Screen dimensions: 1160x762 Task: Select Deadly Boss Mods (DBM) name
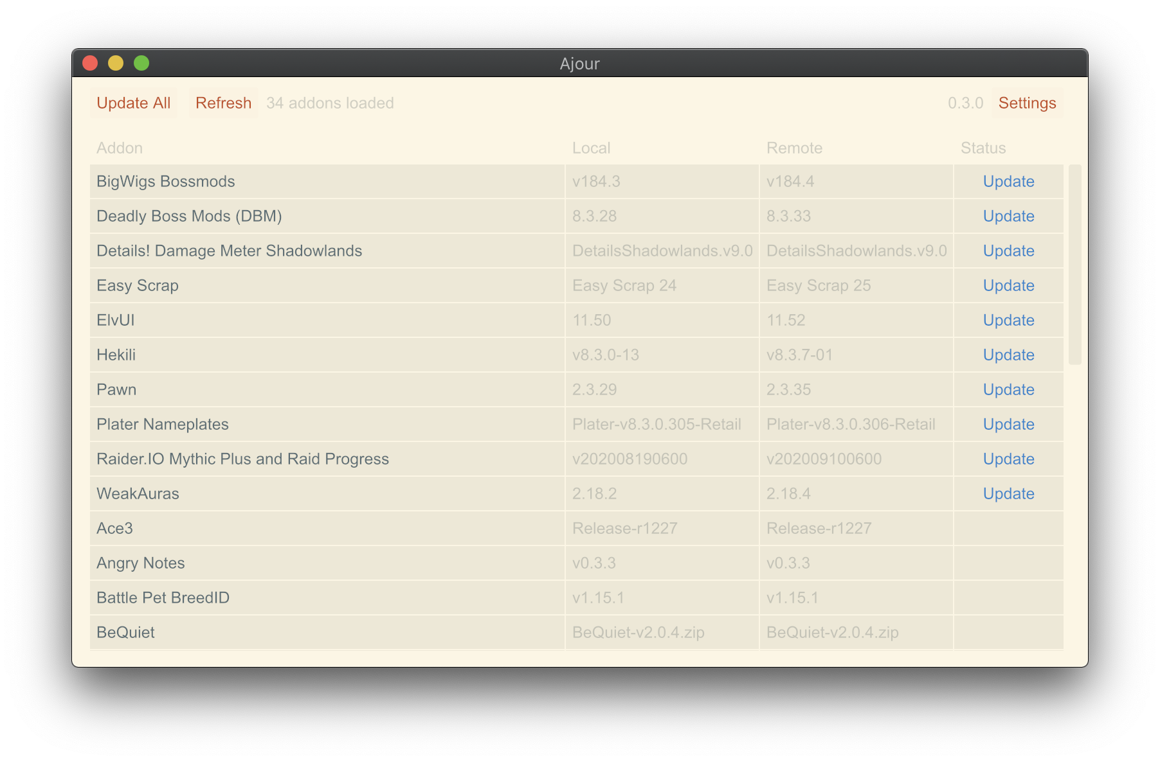pos(189,216)
